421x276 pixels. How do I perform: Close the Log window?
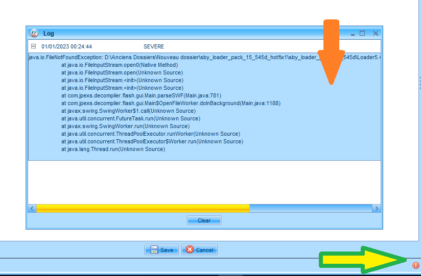click(x=376, y=33)
